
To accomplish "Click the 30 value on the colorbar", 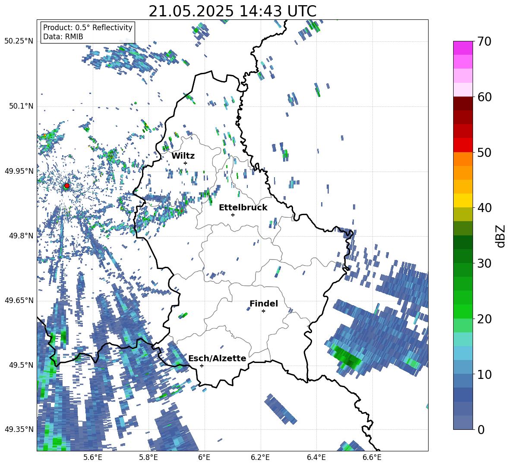I will [484, 263].
